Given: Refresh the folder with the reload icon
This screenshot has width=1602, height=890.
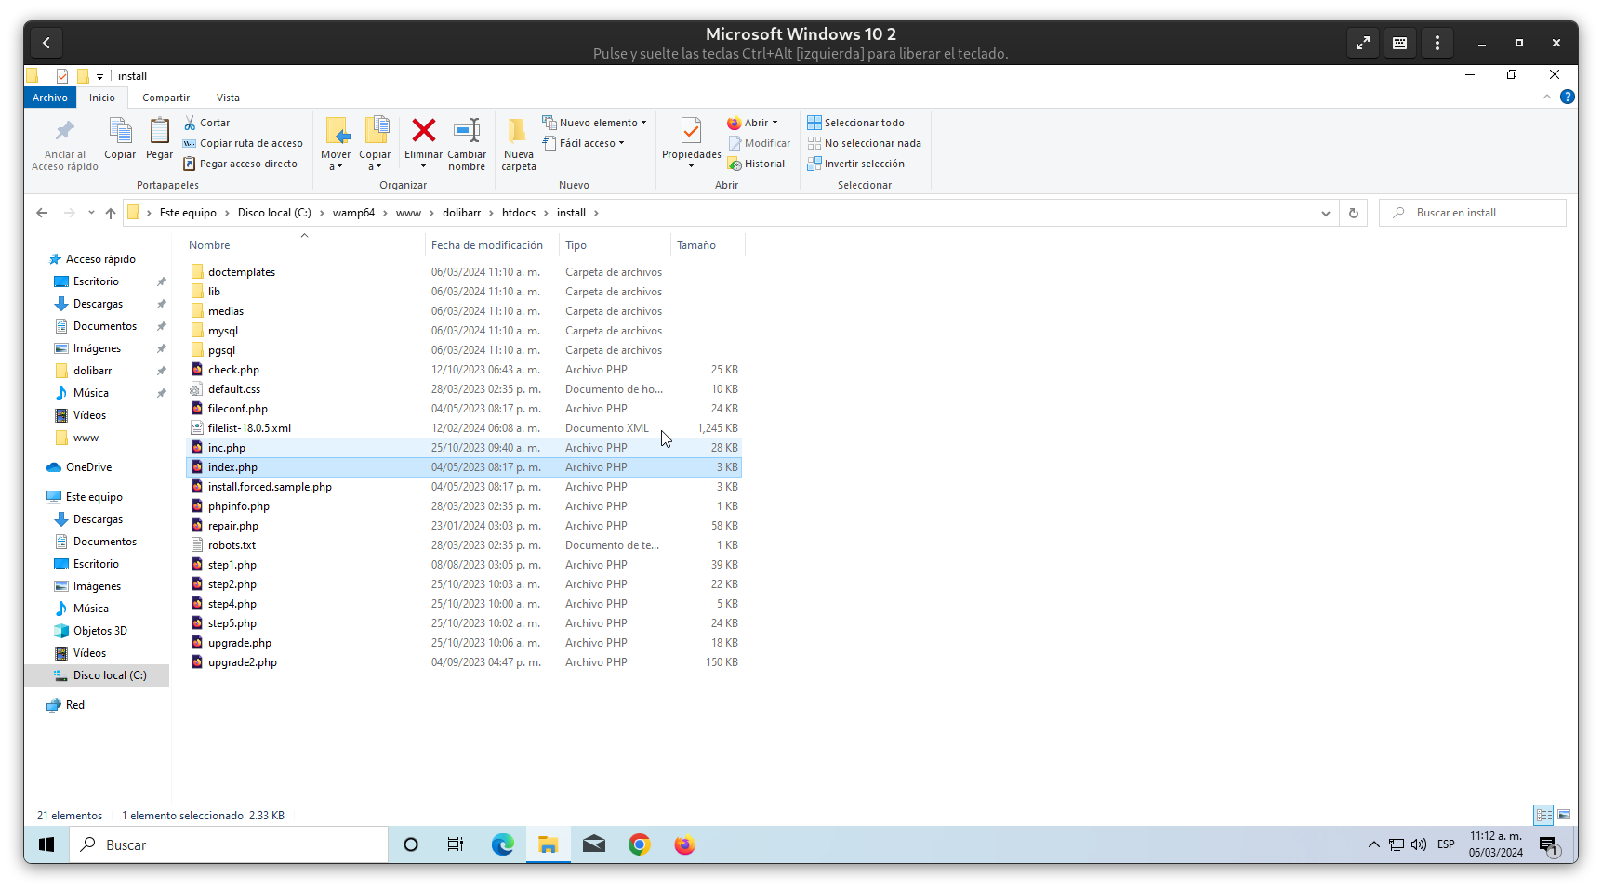Looking at the screenshot, I should coord(1353,213).
